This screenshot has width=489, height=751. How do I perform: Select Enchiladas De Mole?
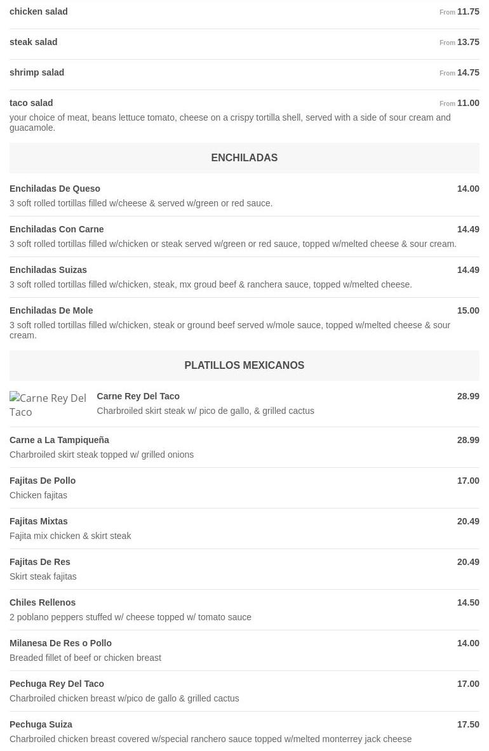51,310
